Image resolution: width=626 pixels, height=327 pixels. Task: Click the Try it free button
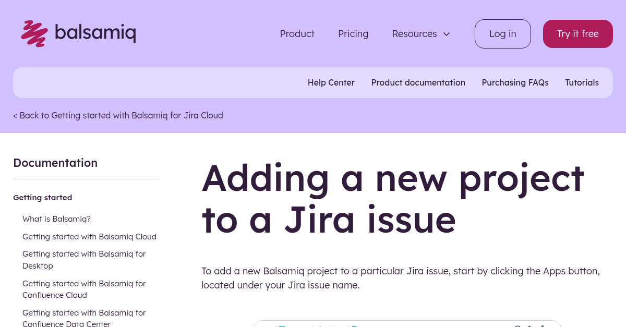[577, 33]
